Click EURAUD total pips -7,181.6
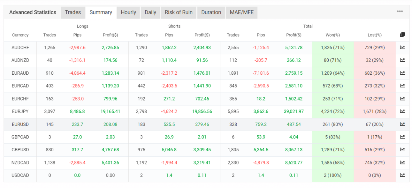The image size is (412, 188). 261,73
